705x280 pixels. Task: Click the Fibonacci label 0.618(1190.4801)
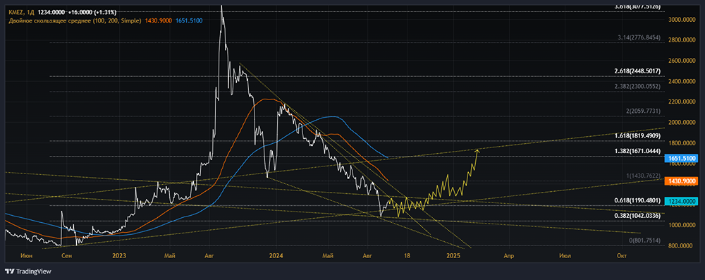[x=637, y=200]
